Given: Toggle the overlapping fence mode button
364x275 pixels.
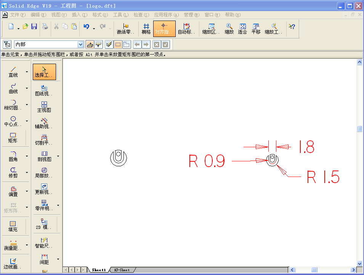Looking at the screenshot, I should (x=127, y=44).
